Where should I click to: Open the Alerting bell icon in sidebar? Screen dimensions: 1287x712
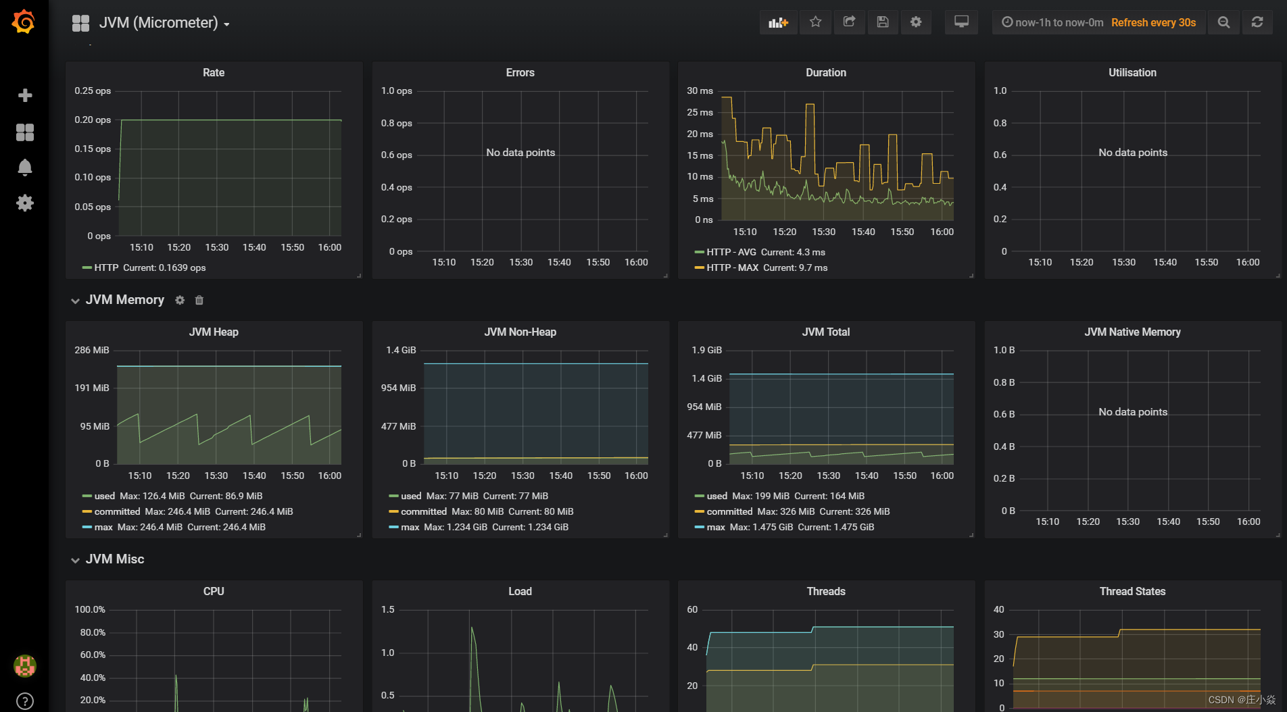pos(25,168)
